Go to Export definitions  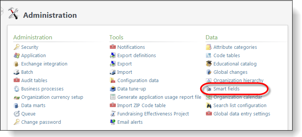click(x=137, y=56)
